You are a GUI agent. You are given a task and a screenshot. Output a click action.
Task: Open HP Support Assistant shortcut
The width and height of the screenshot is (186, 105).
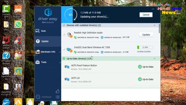[x=6, y=58]
